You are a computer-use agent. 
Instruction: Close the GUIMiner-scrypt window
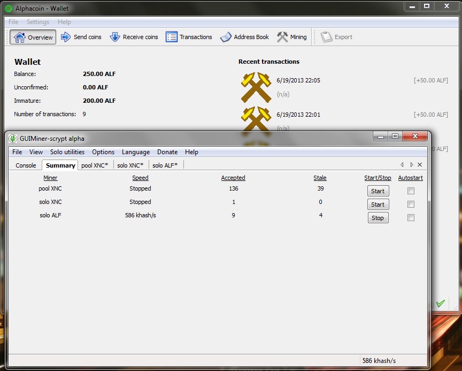tap(415, 137)
